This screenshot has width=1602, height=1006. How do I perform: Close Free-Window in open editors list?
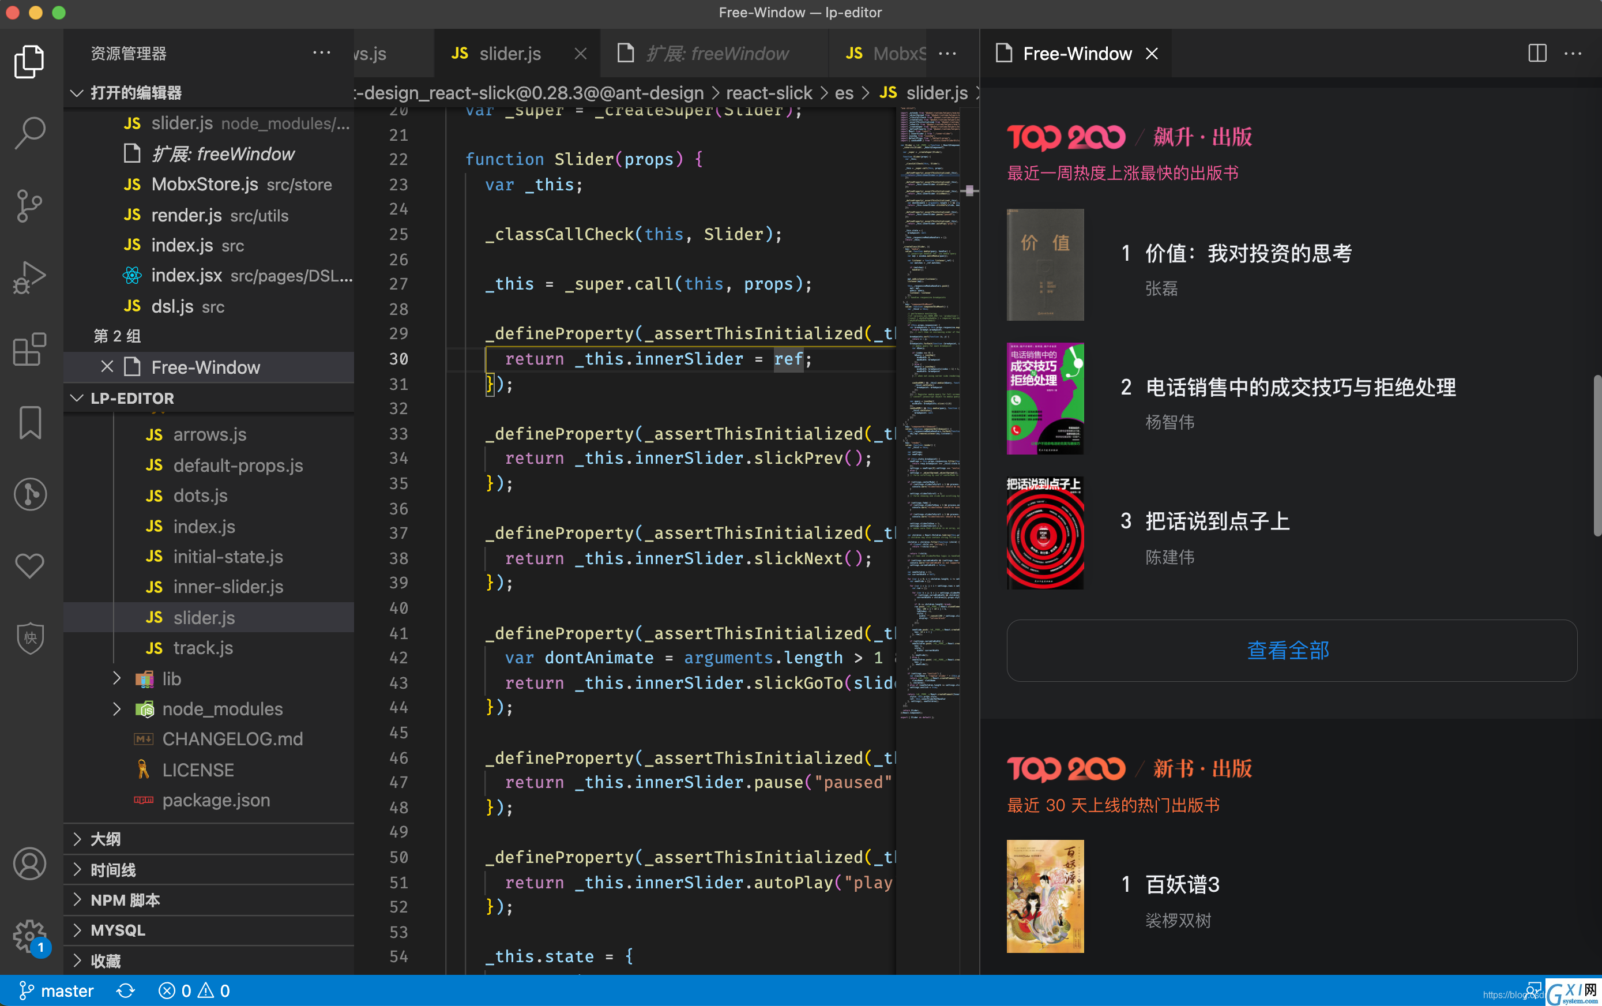click(107, 367)
